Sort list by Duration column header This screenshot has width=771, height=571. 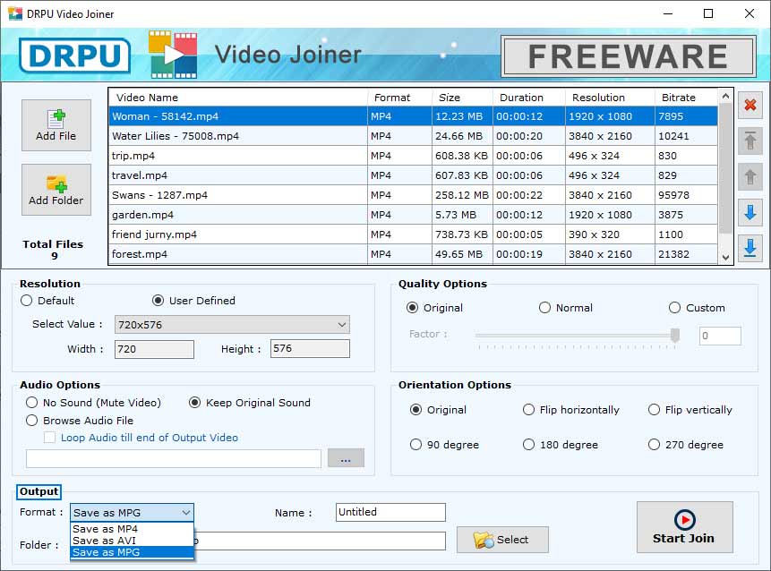[x=528, y=98]
